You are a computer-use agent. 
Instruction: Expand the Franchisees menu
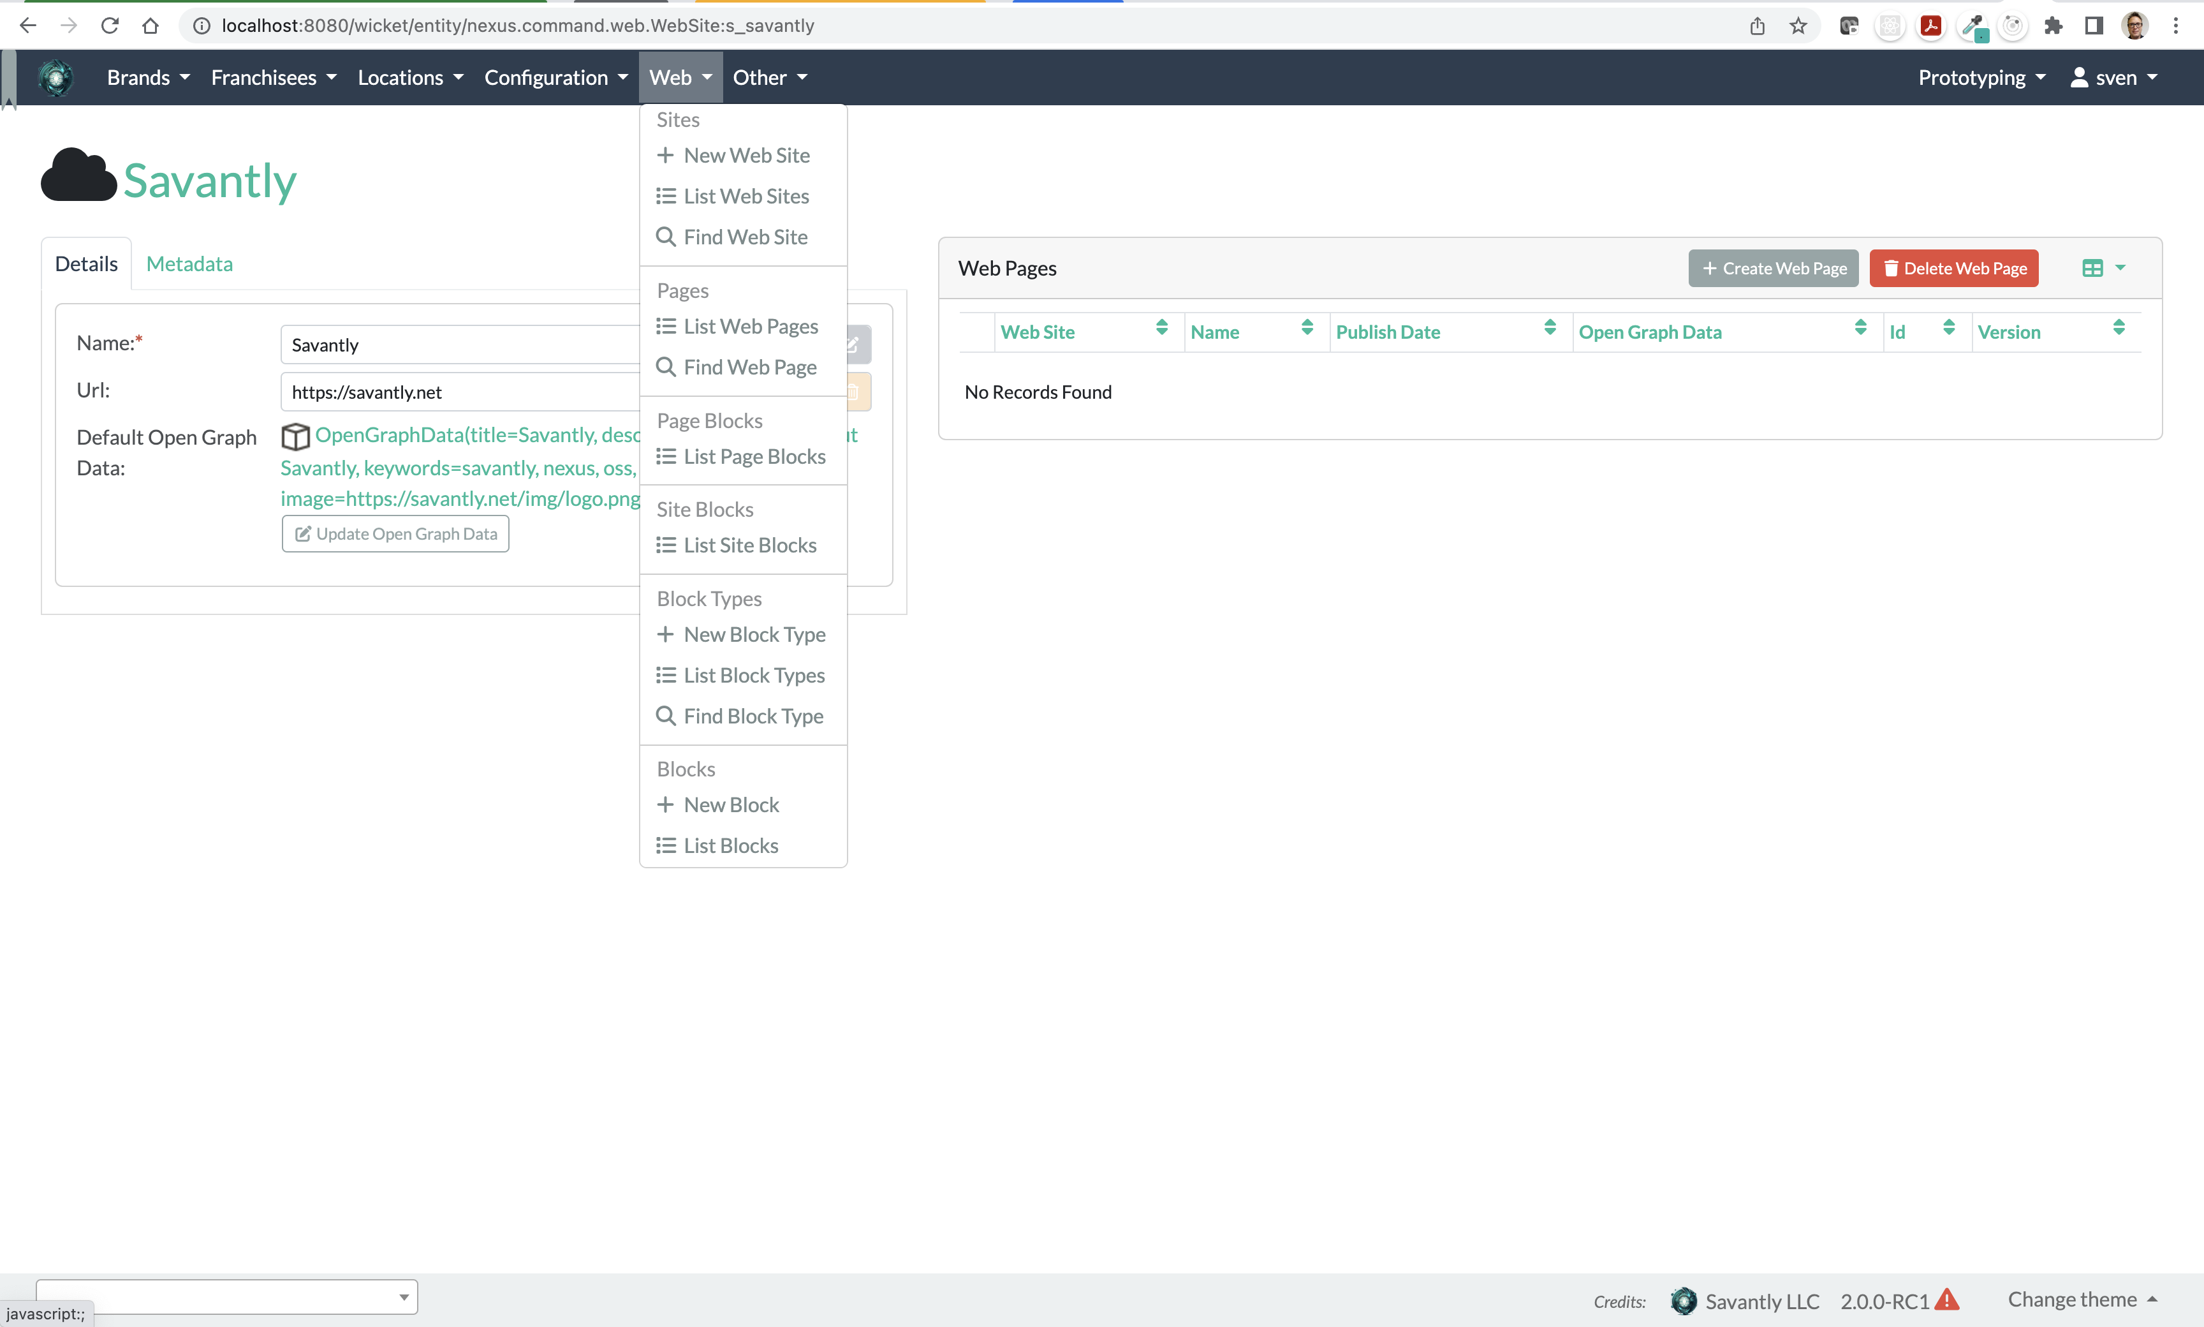pos(274,78)
